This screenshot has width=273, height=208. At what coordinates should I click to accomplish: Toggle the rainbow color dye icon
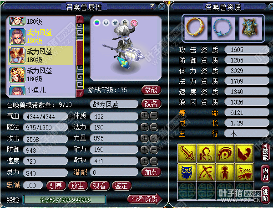[97, 23]
